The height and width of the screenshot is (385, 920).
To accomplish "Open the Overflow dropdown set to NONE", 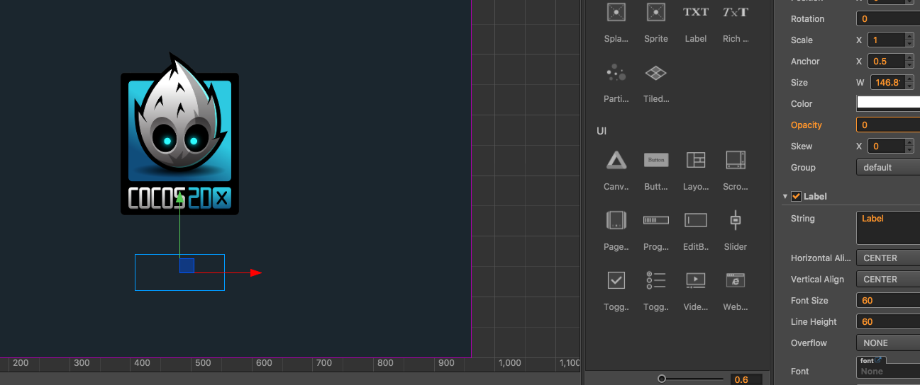I will [x=888, y=343].
